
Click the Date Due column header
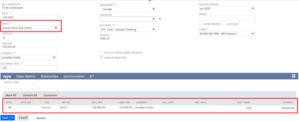(x=26, y=103)
